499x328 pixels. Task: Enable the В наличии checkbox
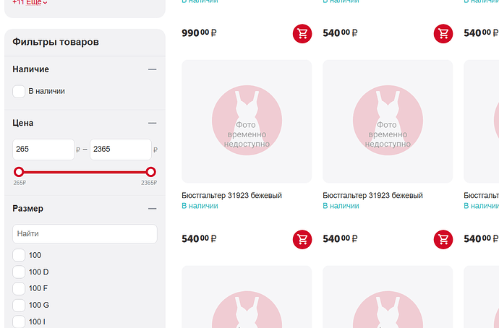point(19,91)
